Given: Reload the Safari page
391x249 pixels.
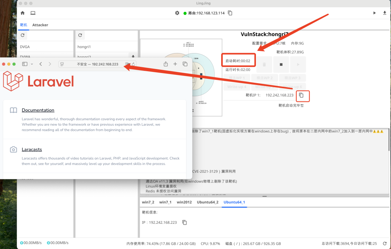Looking at the screenshot, I should click(x=133, y=64).
